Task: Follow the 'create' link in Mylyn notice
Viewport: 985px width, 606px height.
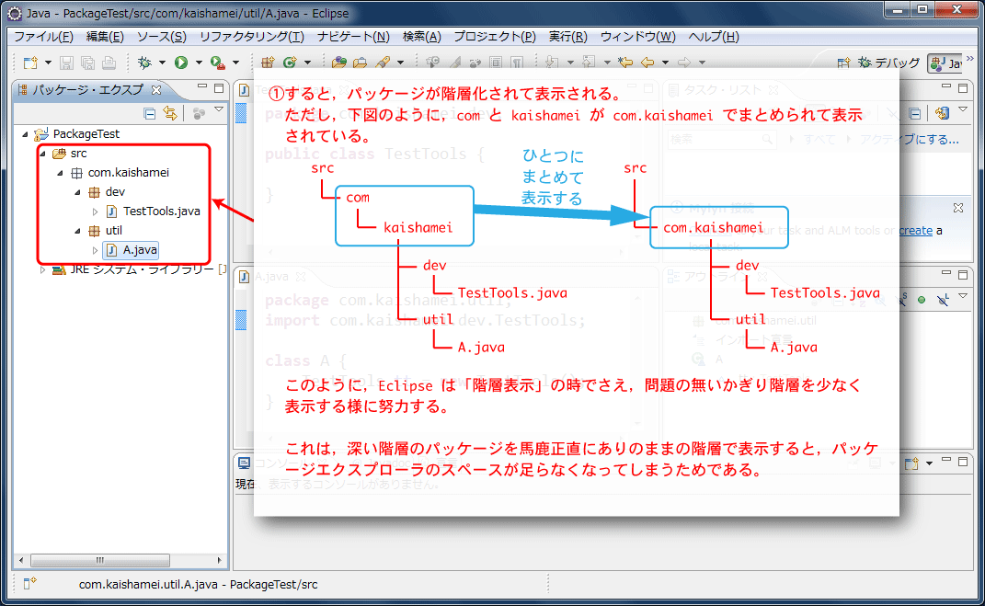Action: tap(915, 231)
